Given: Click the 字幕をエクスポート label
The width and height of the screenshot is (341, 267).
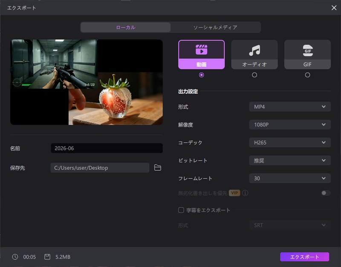Looking at the screenshot, I should tap(208, 210).
